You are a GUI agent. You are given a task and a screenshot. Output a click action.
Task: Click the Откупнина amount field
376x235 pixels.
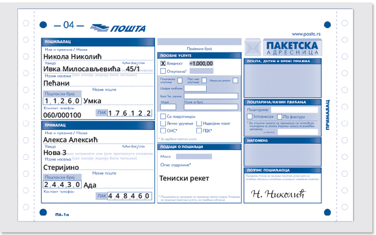coord(202,71)
